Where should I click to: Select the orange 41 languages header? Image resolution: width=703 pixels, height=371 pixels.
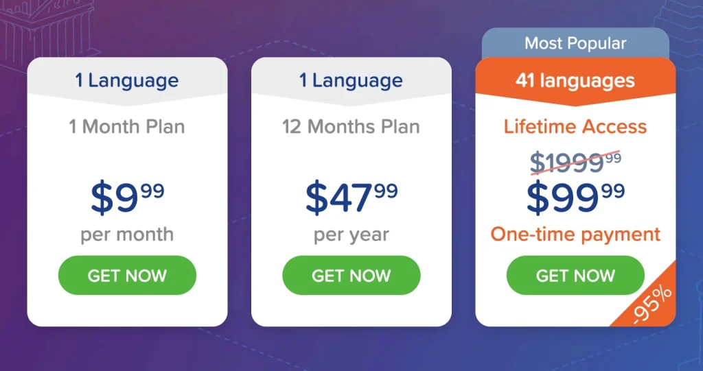coord(575,80)
